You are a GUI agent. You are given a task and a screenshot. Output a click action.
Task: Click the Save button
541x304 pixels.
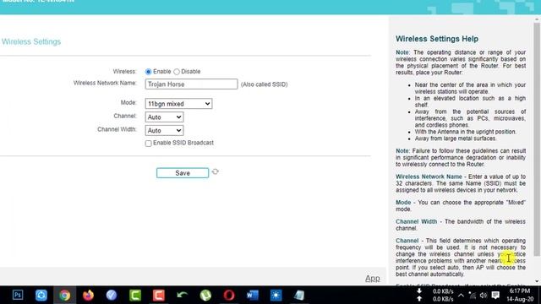[183, 173]
